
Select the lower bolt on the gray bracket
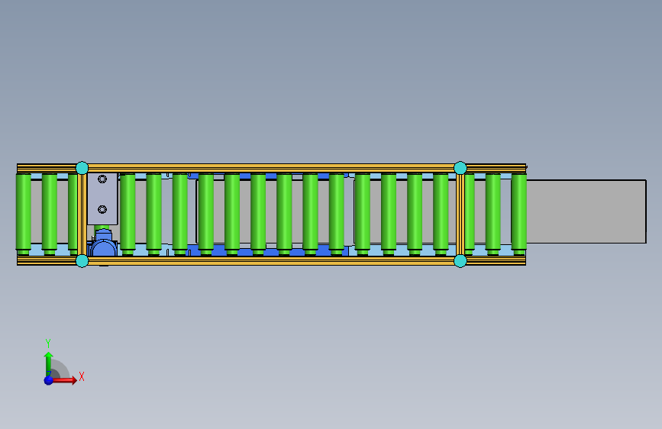[102, 209]
